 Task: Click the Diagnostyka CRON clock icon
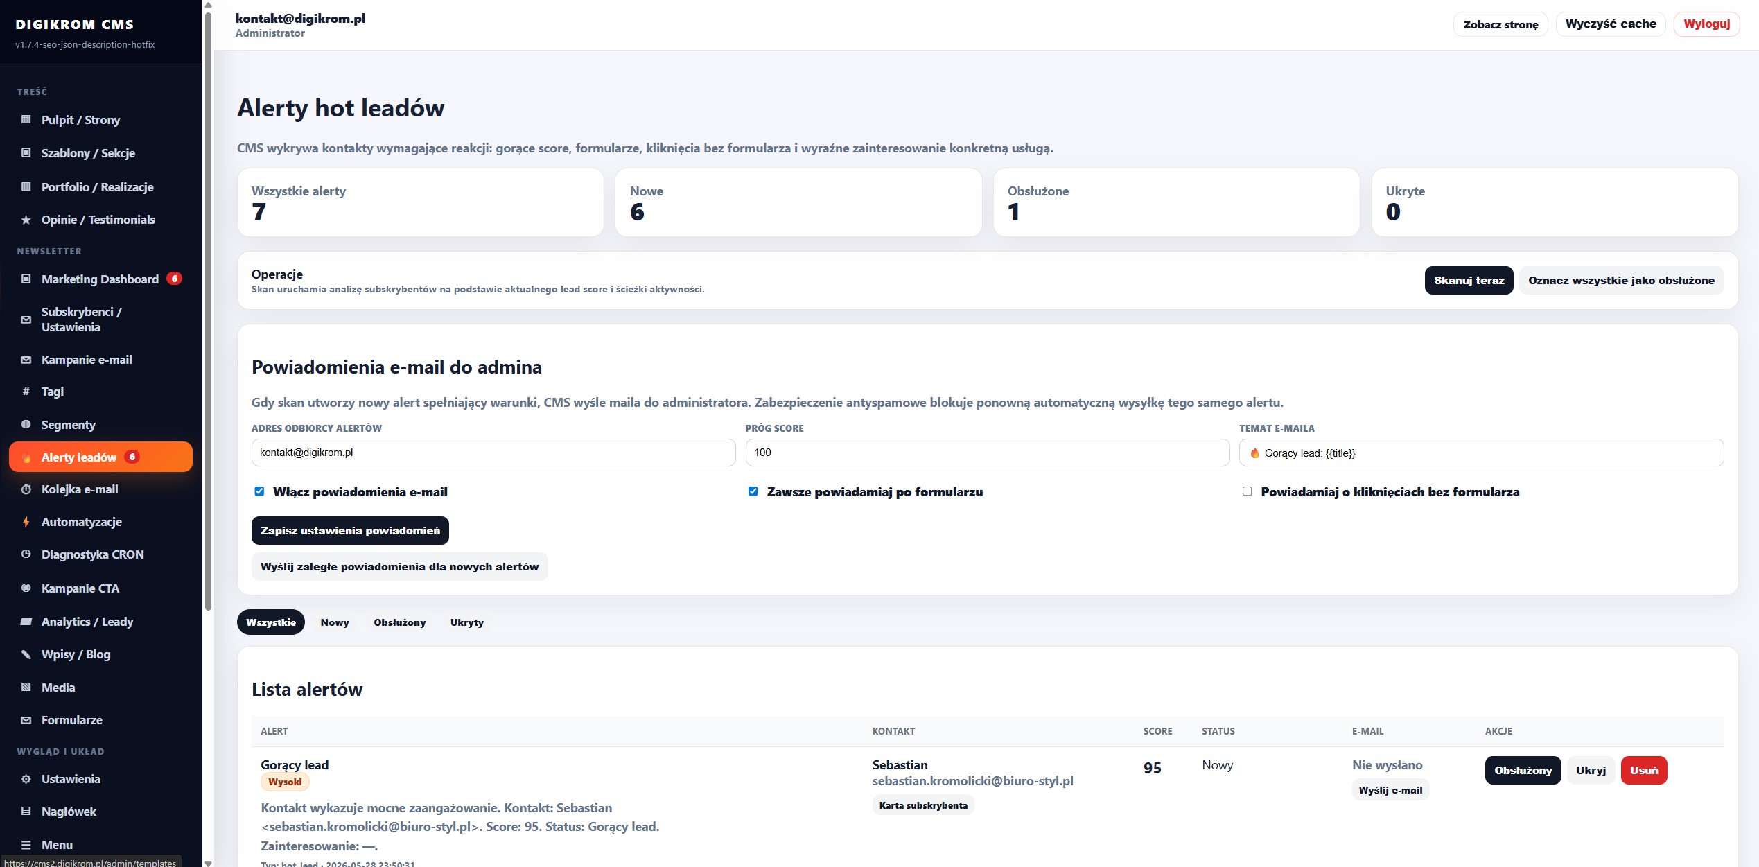[26, 554]
